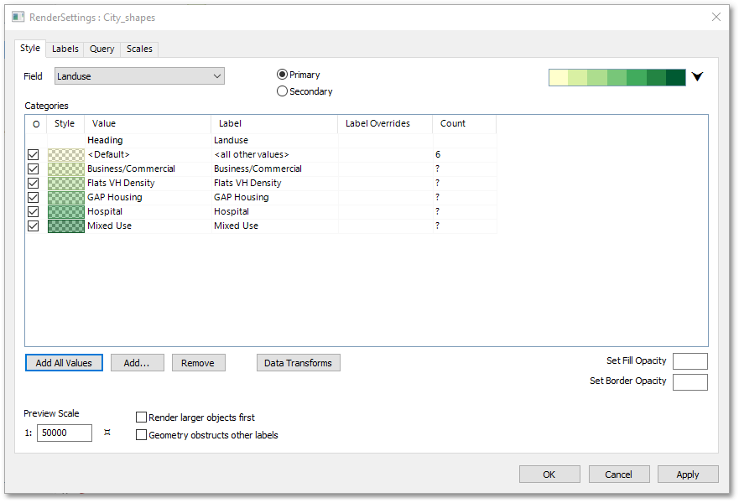The height and width of the screenshot is (503, 739).
Task: Click the O column header
Action: coord(36,124)
